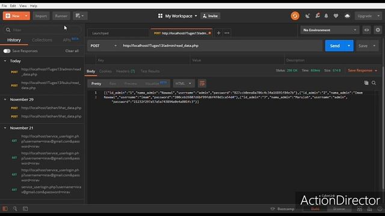Open the Help menu
Image resolution: width=385 pixels, height=216 pixels.
pos(34,5)
